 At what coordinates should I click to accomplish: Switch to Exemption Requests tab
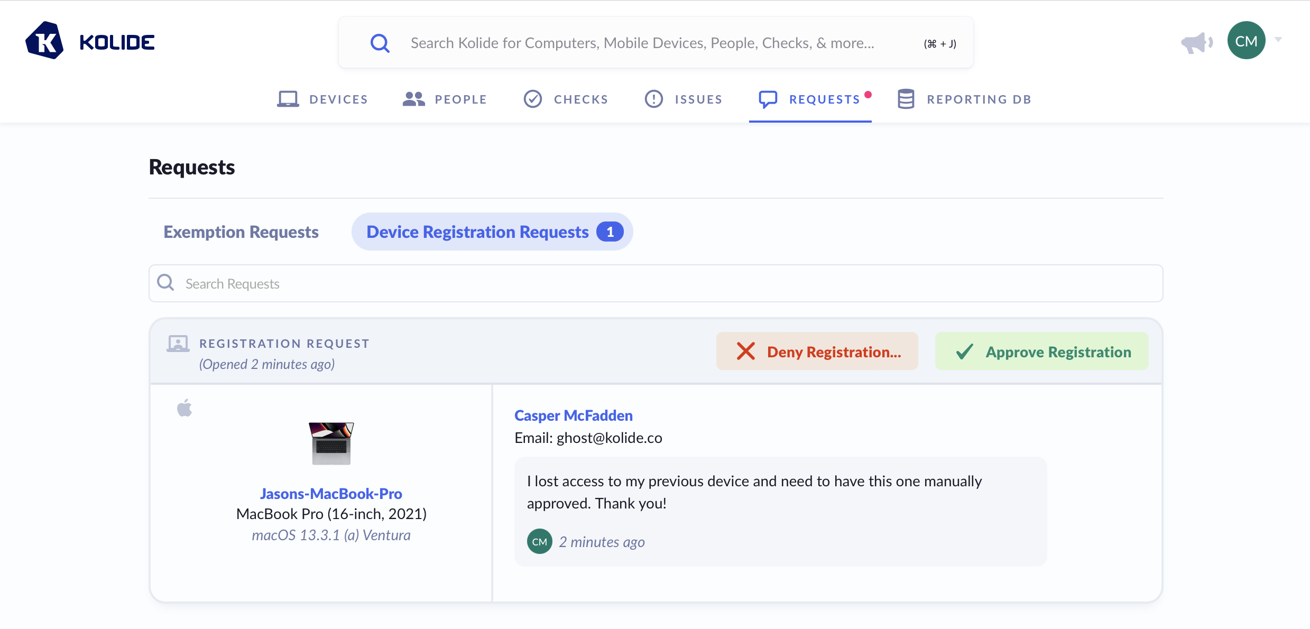click(241, 232)
